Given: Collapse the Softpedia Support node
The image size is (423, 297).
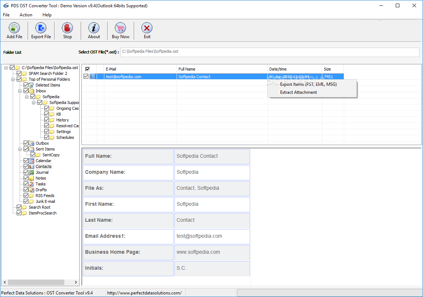Looking at the screenshot, I should (x=33, y=103).
